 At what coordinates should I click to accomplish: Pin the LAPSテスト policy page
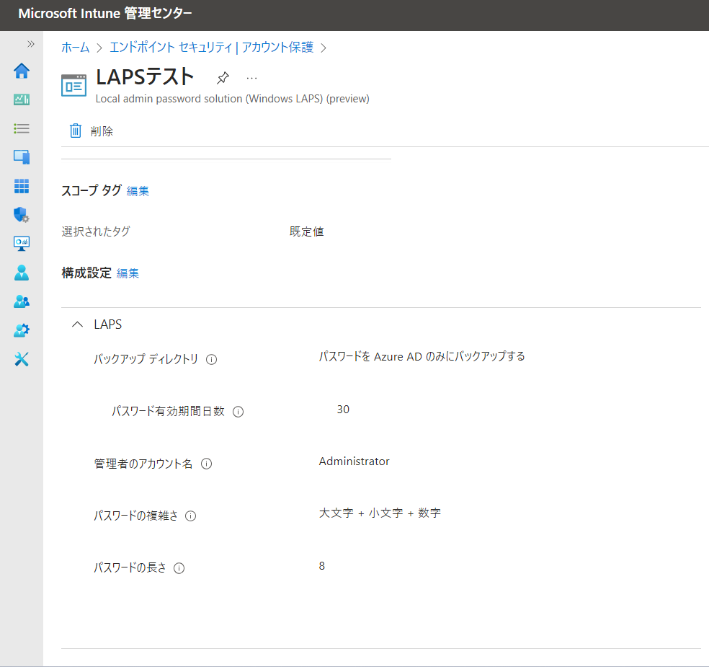(x=223, y=78)
